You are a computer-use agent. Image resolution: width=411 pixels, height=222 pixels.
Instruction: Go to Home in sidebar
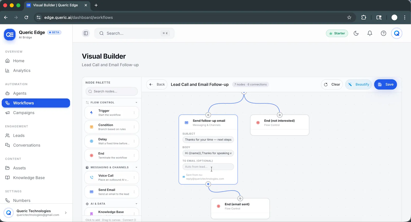point(36,61)
